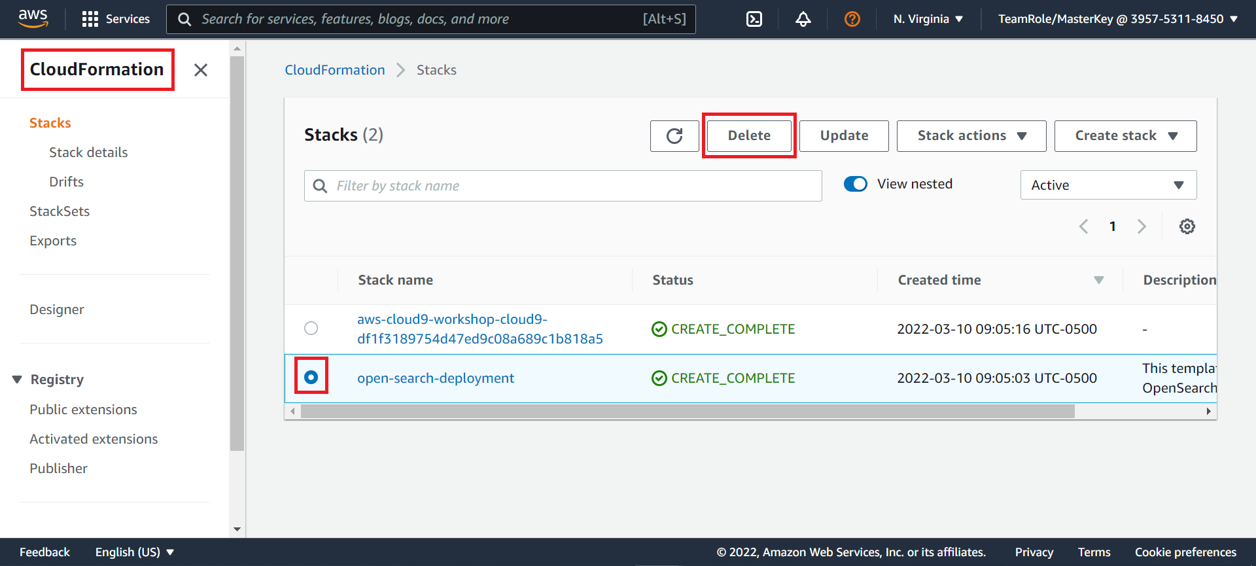Screen dimensions: 1256x566
Task: Open the English (US) language selector
Action: click(x=135, y=552)
